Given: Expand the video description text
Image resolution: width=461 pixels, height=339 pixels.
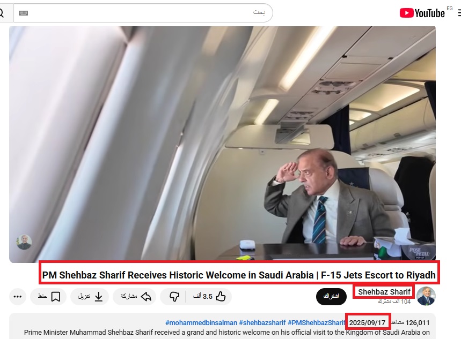Looking at the screenshot, I should 226,332.
